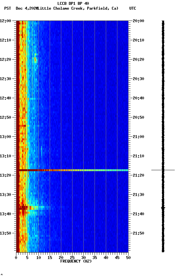
Task: Click the title text LCCB DP1 BP 40
Action: coord(73,3)
